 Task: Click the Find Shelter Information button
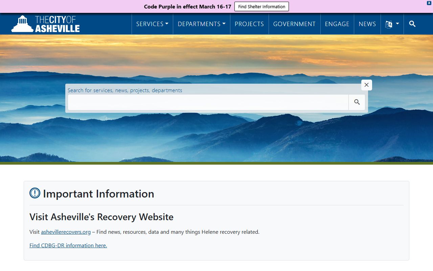(261, 6)
